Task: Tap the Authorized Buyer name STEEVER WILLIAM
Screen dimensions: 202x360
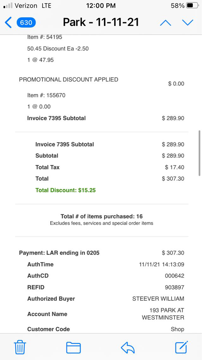Action: coord(158,299)
